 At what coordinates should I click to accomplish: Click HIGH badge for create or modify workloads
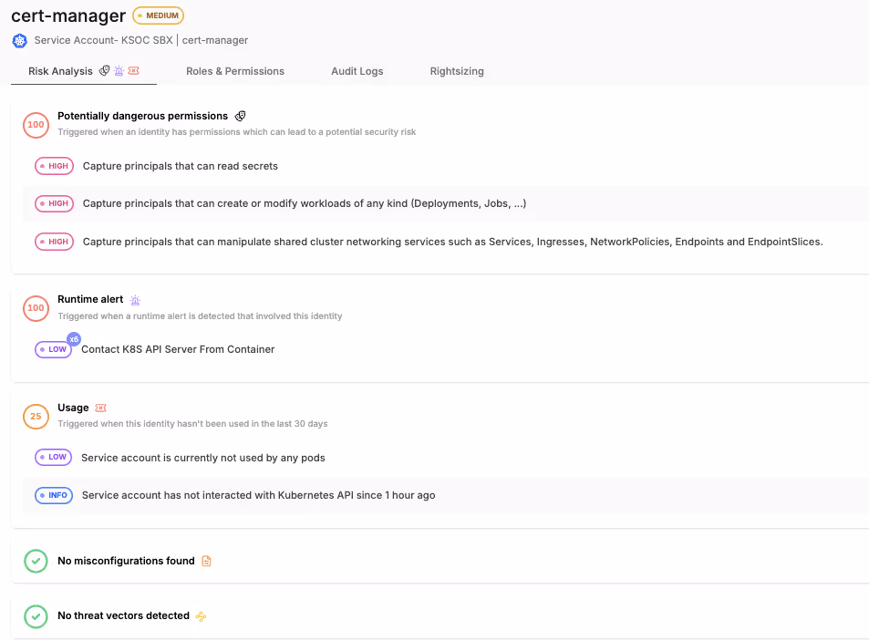click(x=55, y=204)
